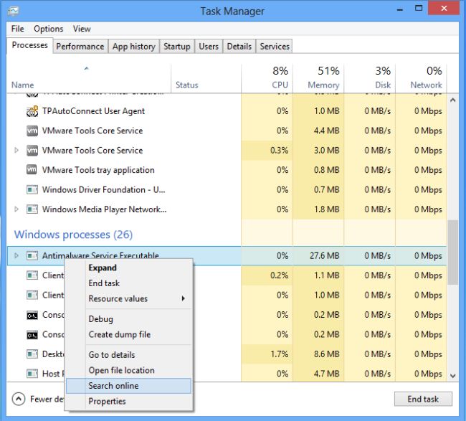Click the Windows Driver Foundation process icon
Screen dimensions: 466x421
tap(32, 189)
